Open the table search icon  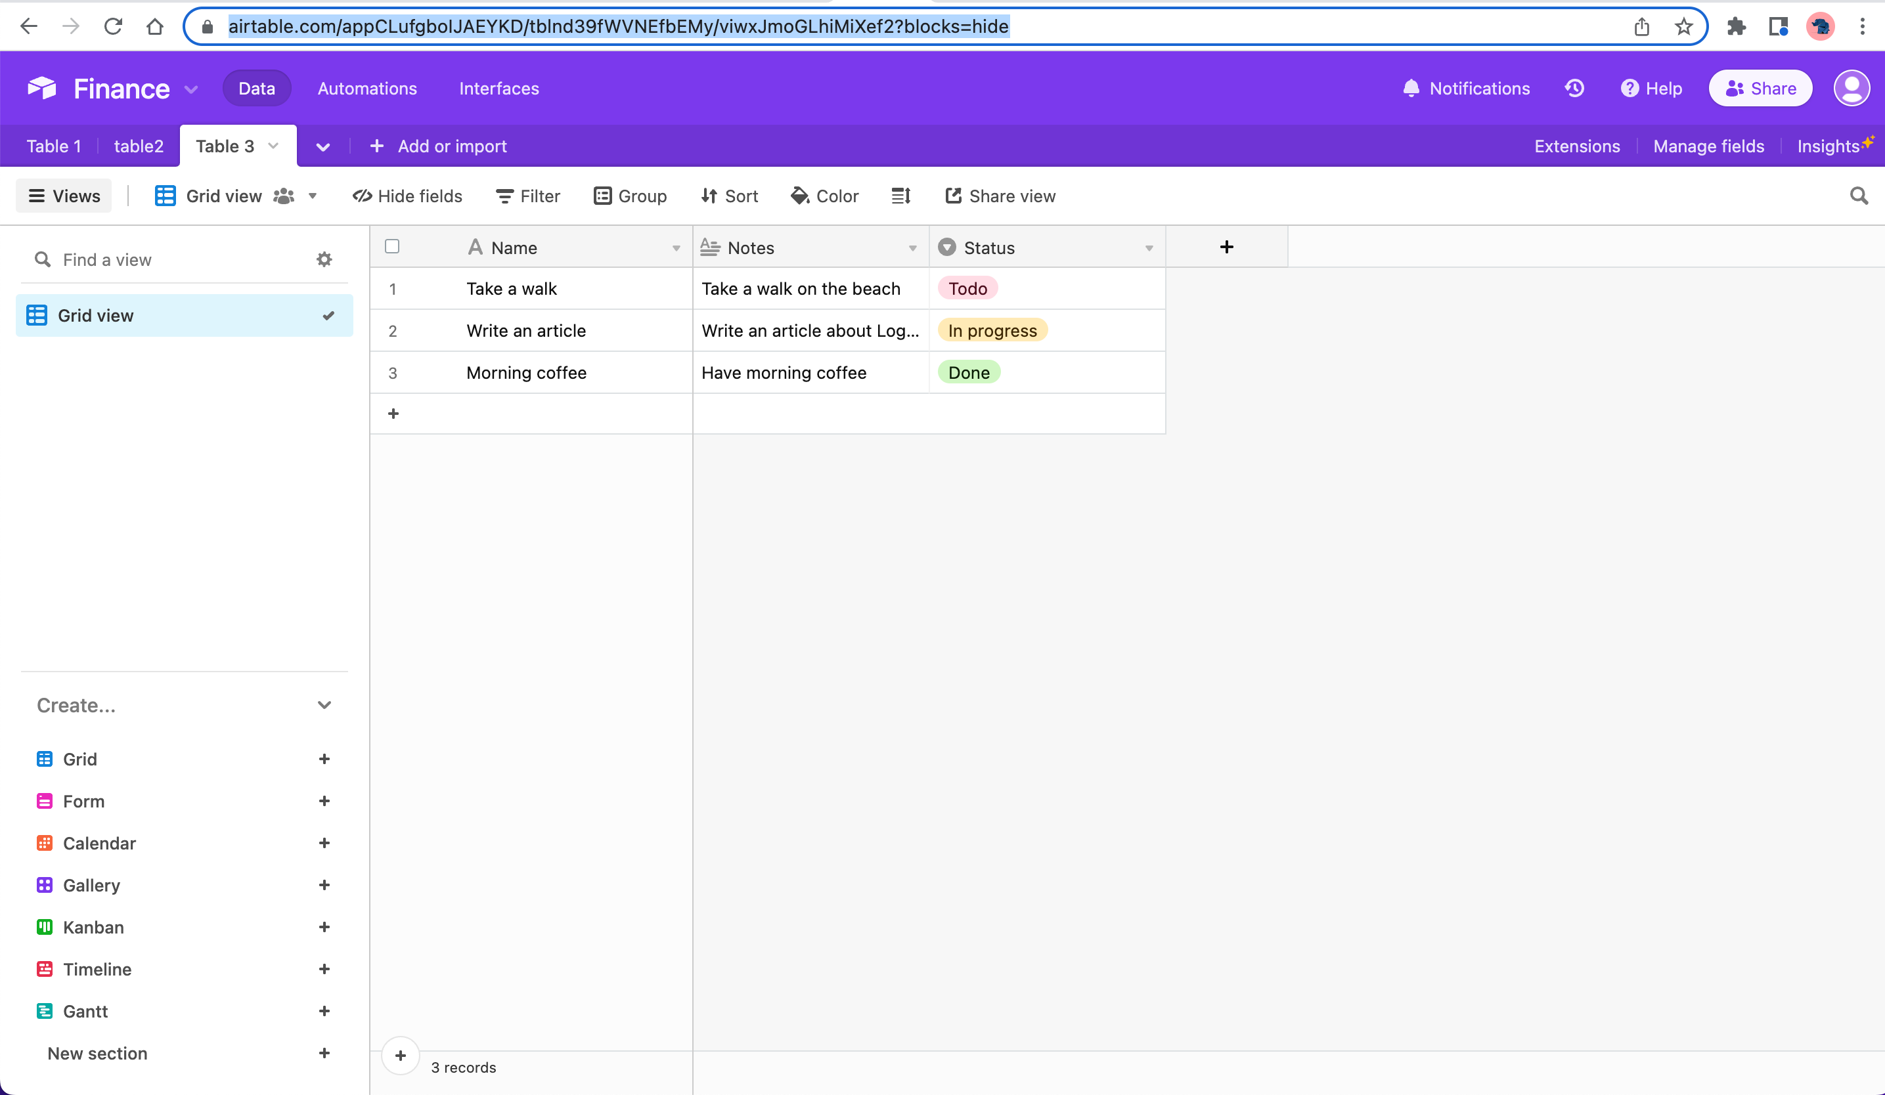pos(1859,196)
